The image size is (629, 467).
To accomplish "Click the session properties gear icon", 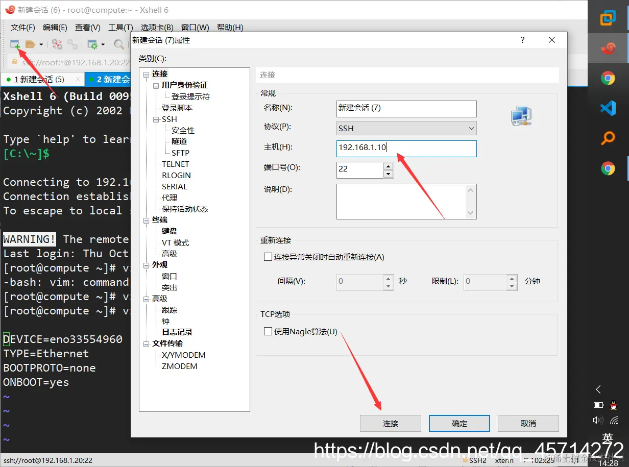I will (x=93, y=44).
